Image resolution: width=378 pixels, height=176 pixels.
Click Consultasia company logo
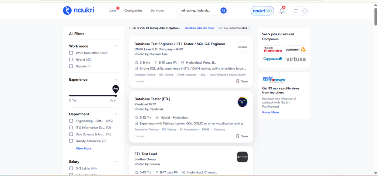click(x=242, y=47)
